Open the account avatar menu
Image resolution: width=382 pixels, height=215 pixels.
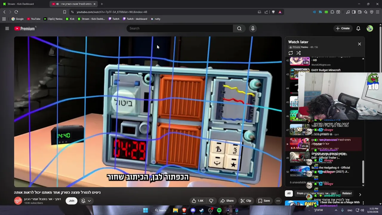pyautogui.click(x=370, y=28)
